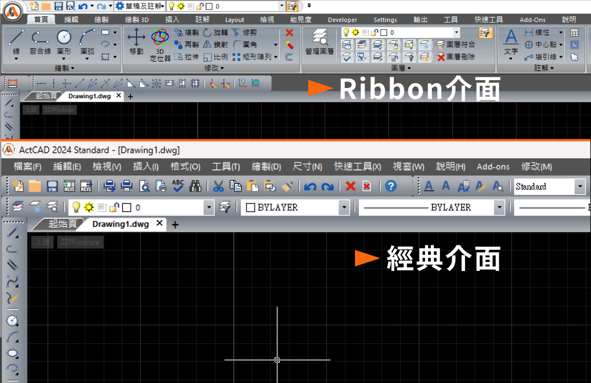This screenshot has height=383, width=591.
Task: Expand the 圖層 panel title arrow
Action: [410, 68]
